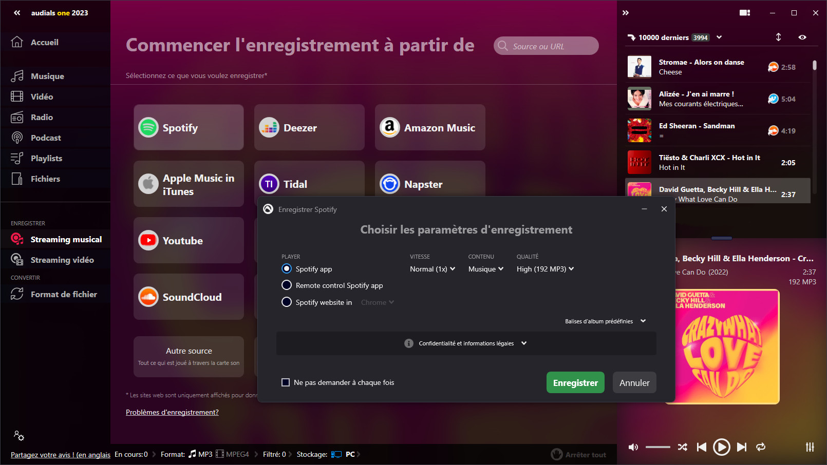
Task: Open the equalizer settings icon
Action: pos(810,447)
